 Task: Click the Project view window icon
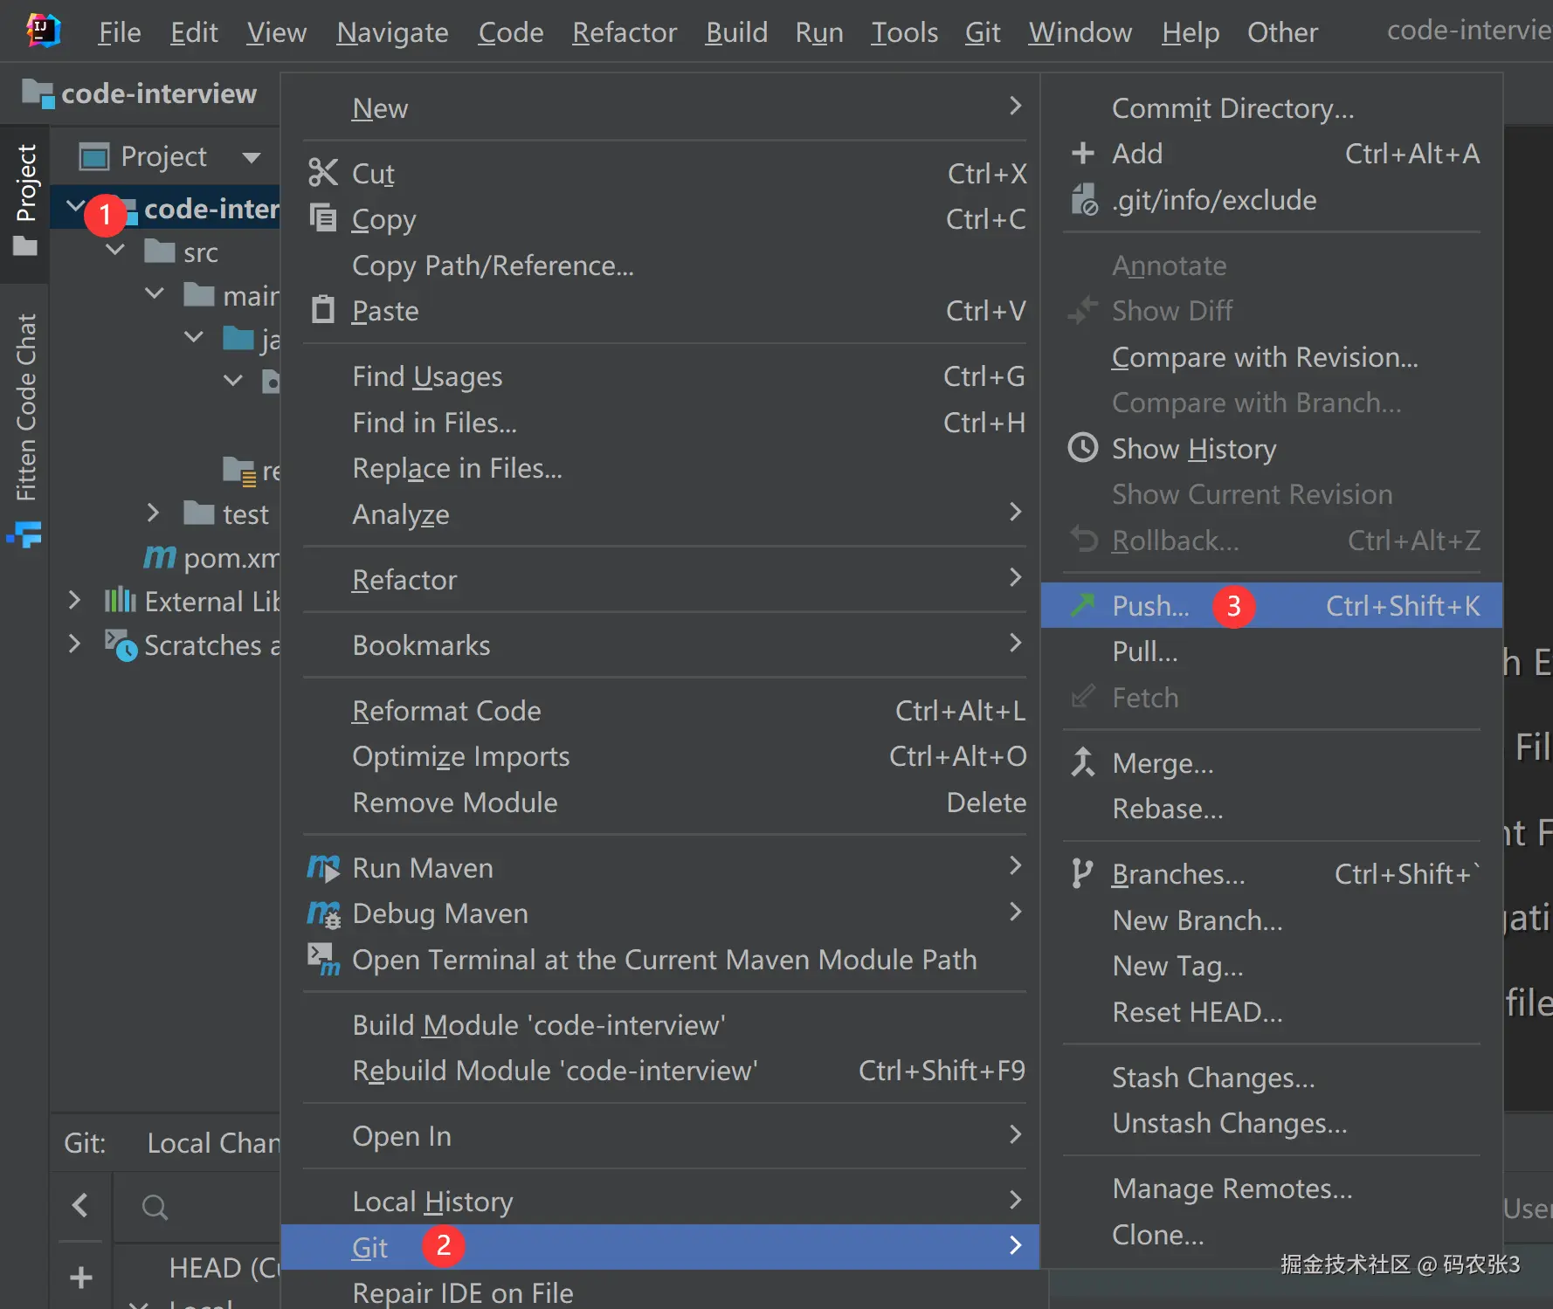tap(94, 157)
